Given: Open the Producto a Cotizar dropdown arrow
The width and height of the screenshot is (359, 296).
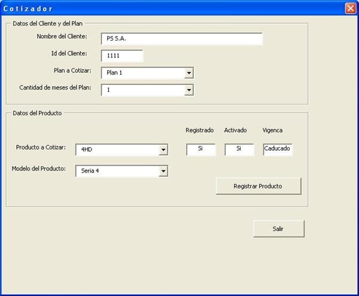Looking at the screenshot, I should point(163,150).
